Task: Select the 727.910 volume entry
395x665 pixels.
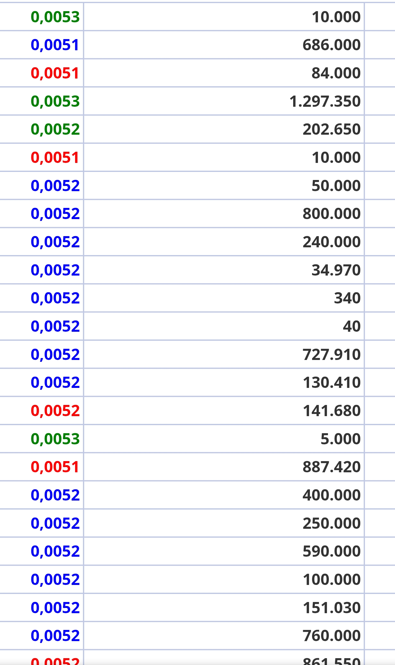Action: tap(331, 354)
